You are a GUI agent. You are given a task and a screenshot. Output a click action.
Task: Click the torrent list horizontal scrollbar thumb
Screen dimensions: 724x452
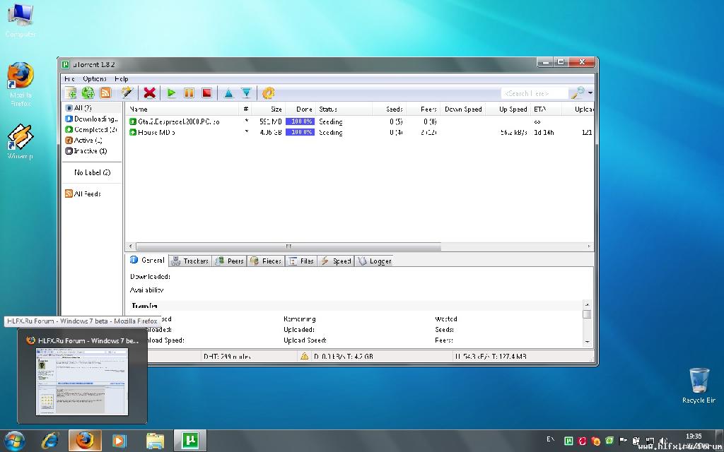288,246
